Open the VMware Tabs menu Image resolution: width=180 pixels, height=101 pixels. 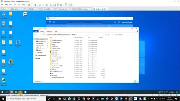point(19,5)
